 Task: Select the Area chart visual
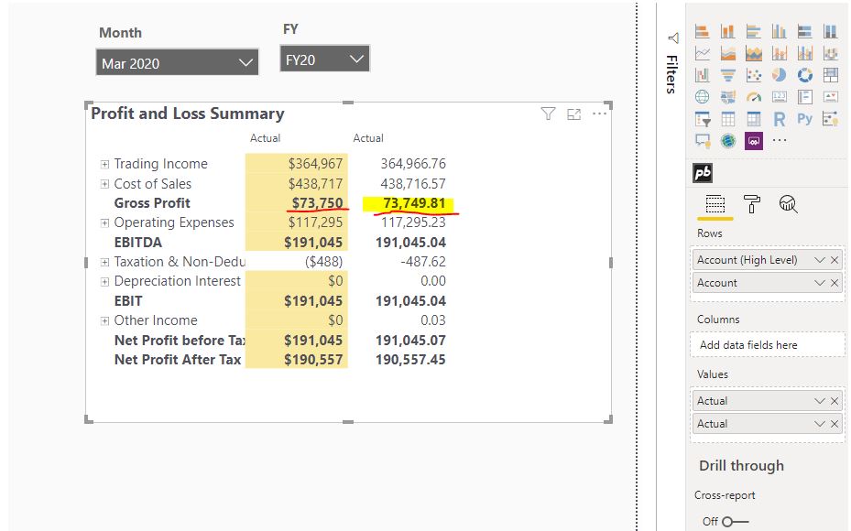tap(728, 53)
